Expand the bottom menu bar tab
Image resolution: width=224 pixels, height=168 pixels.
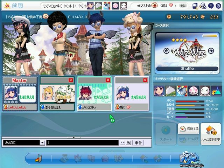pyautogui.click(x=112, y=151)
